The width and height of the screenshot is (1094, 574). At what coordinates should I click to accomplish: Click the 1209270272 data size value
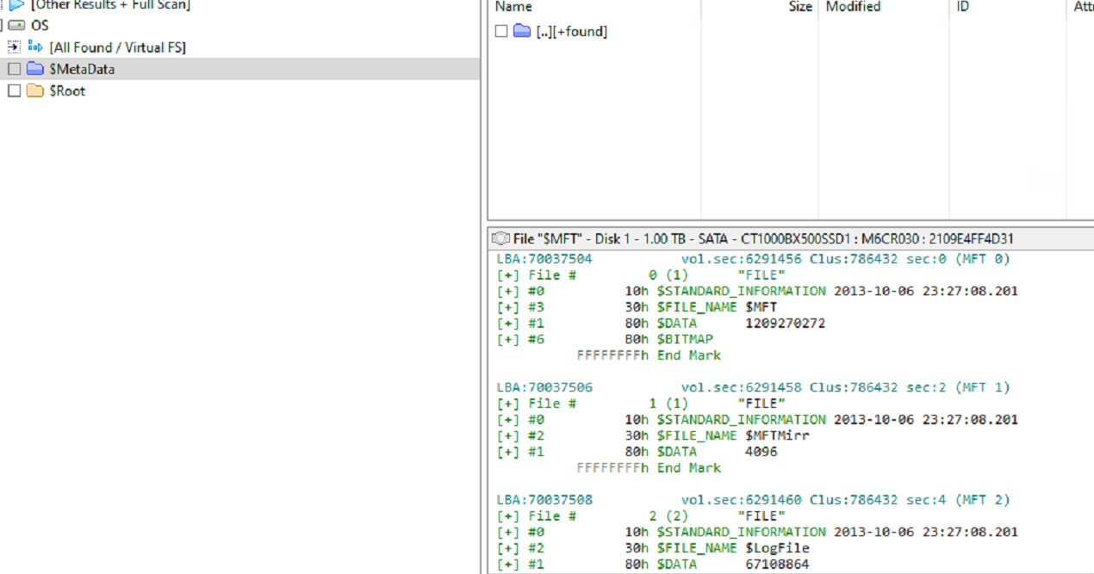[785, 324]
